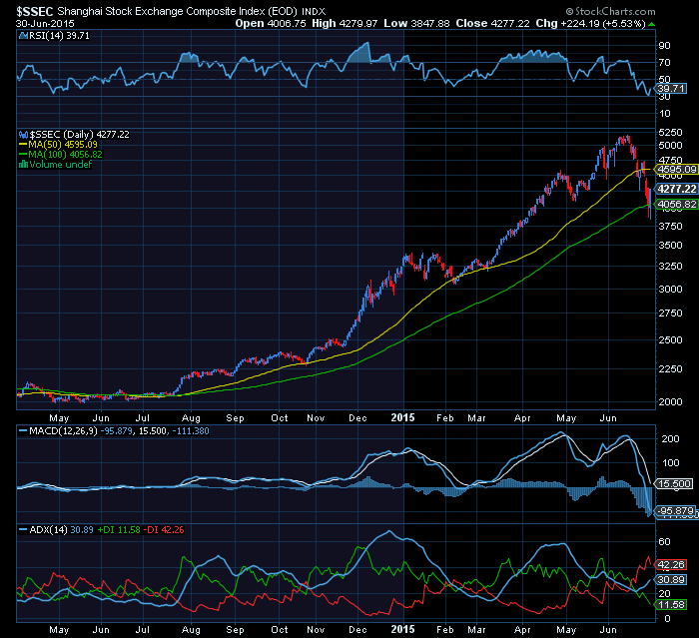699x638 pixels.
Task: Click Dec on the price panel date axis
Action: tap(357, 417)
